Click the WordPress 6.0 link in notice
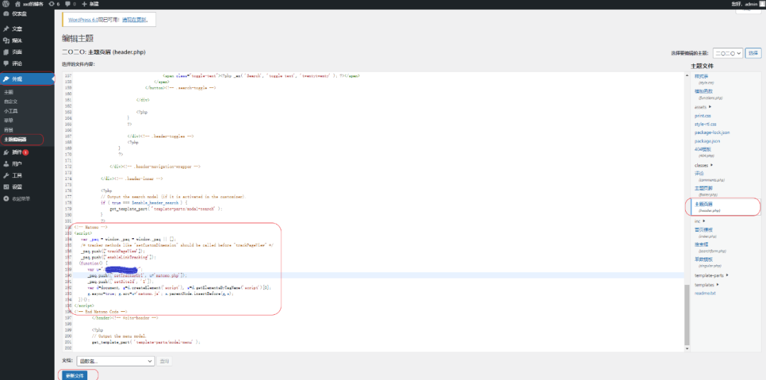Viewport: 766px width, 380px height. tap(84, 20)
